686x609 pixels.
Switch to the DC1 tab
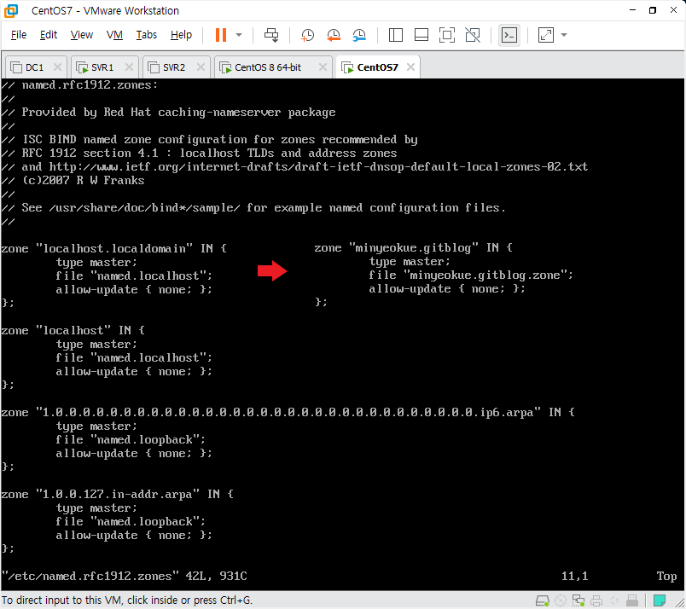pos(35,67)
